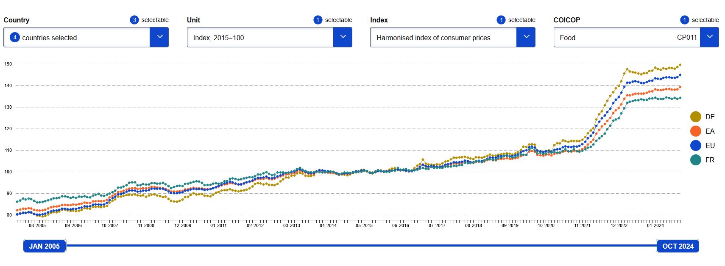Image resolution: width=725 pixels, height=266 pixels.
Task: Click the COICOP selectable count badge
Action: coord(684,20)
